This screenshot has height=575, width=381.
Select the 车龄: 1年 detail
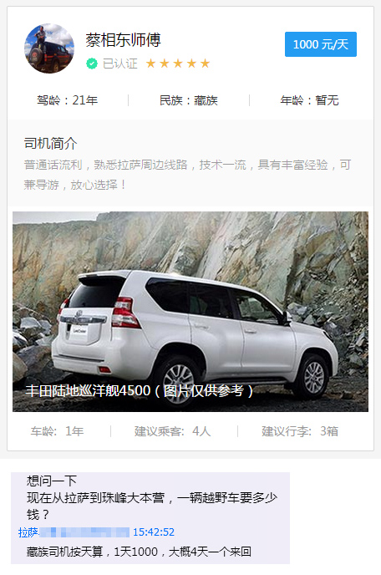(x=57, y=431)
